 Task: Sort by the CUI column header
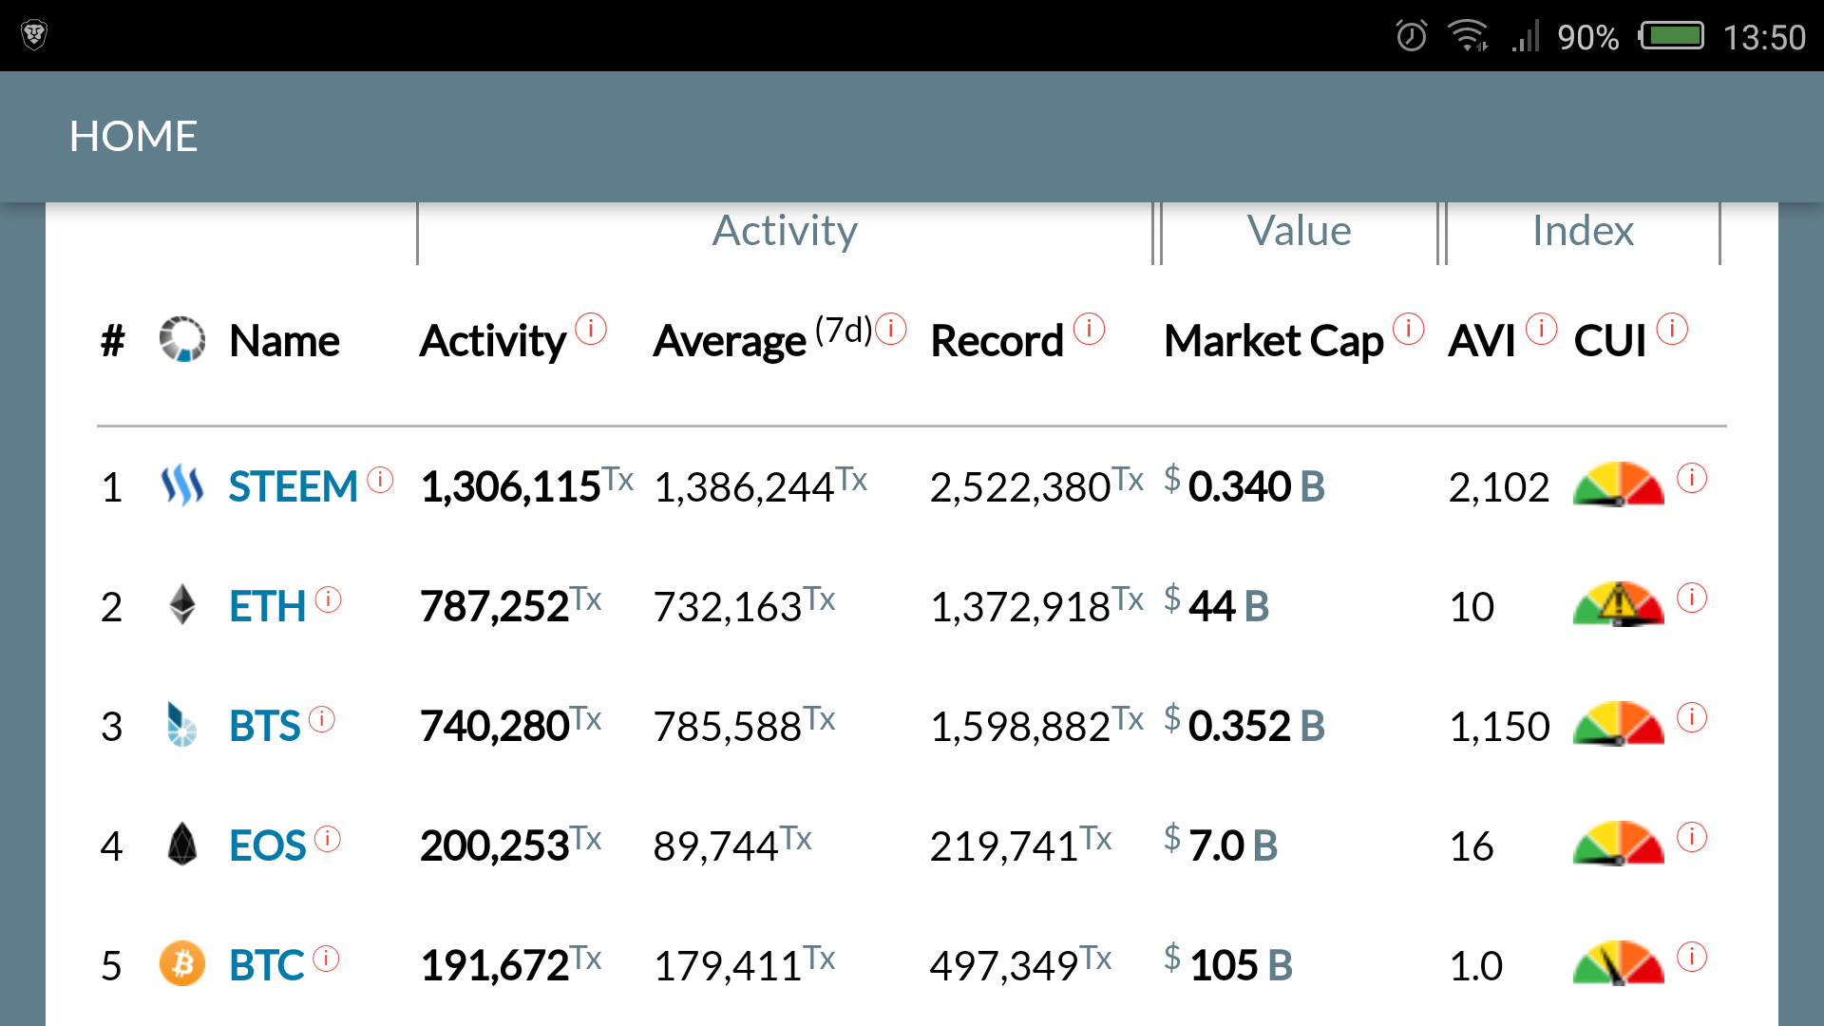tap(1610, 341)
